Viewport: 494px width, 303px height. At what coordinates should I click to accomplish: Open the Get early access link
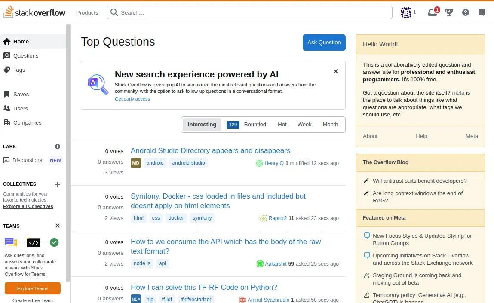(132, 99)
